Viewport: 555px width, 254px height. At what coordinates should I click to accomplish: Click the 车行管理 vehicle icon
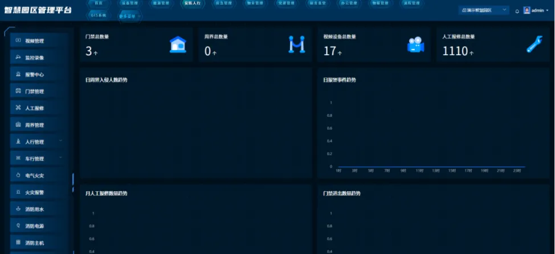18,158
